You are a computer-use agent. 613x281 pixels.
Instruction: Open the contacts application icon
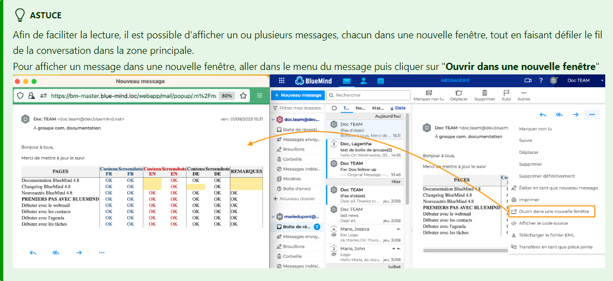point(364,81)
